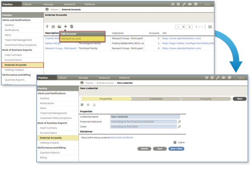Click the document icon next to the plus icon
This screenshot has height=169, width=251.
(x=71, y=26)
